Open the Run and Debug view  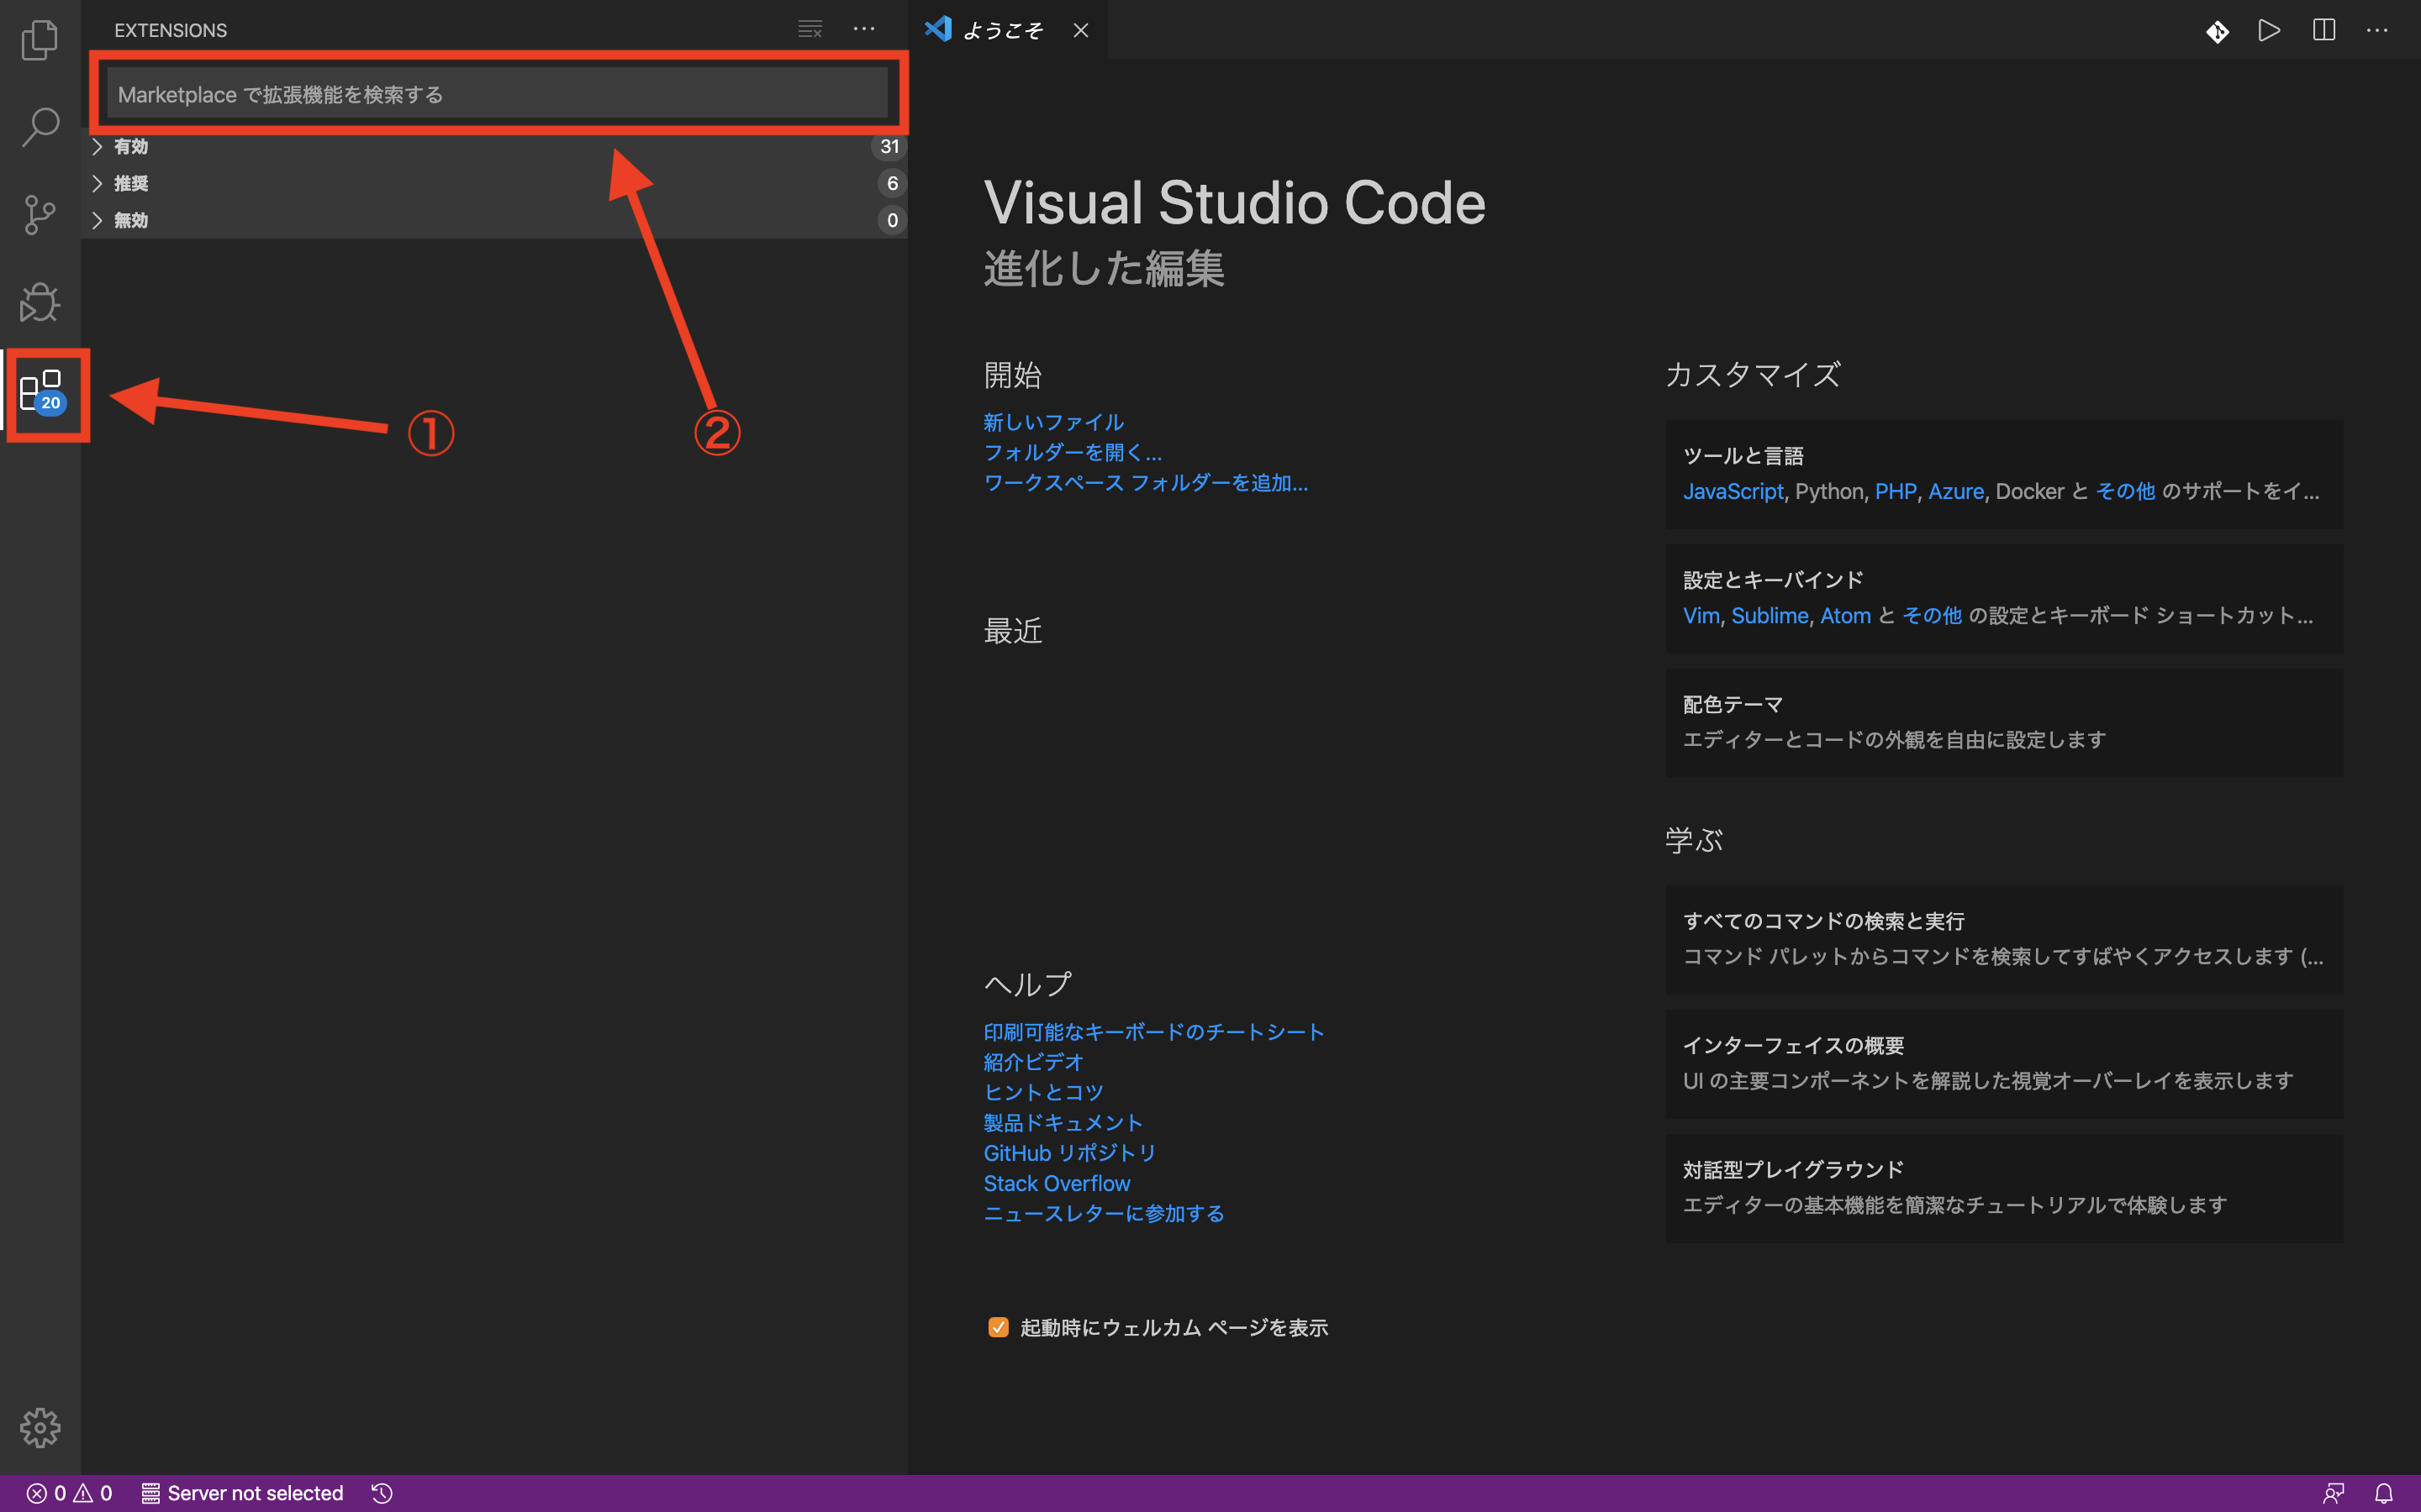click(x=40, y=302)
